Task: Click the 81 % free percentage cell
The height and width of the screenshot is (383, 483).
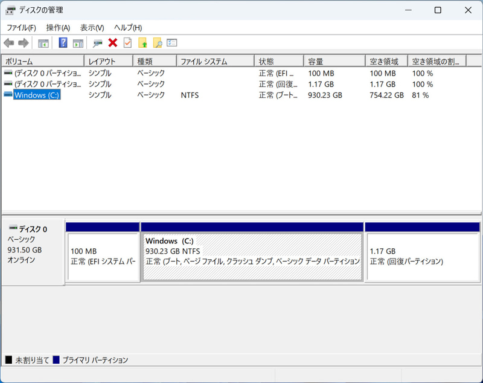Action: [420, 95]
